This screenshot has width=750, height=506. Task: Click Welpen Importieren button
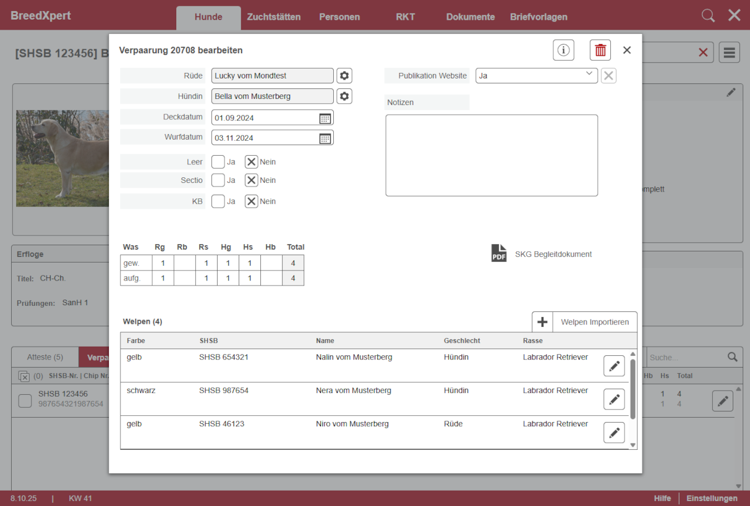pos(594,322)
